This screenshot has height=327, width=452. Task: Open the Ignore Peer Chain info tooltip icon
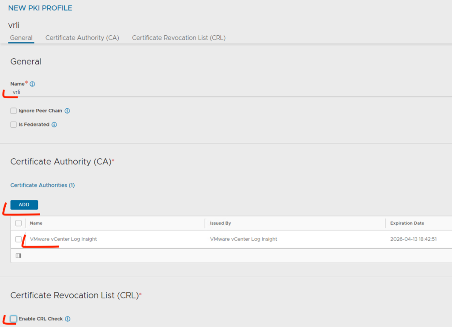click(x=68, y=111)
